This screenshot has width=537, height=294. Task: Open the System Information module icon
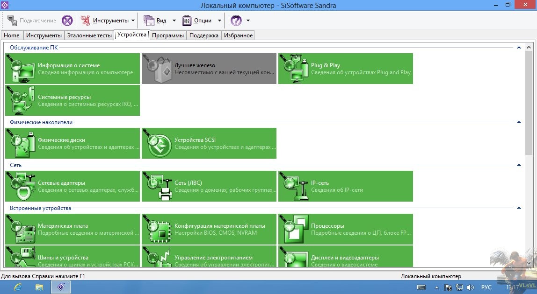point(21,69)
